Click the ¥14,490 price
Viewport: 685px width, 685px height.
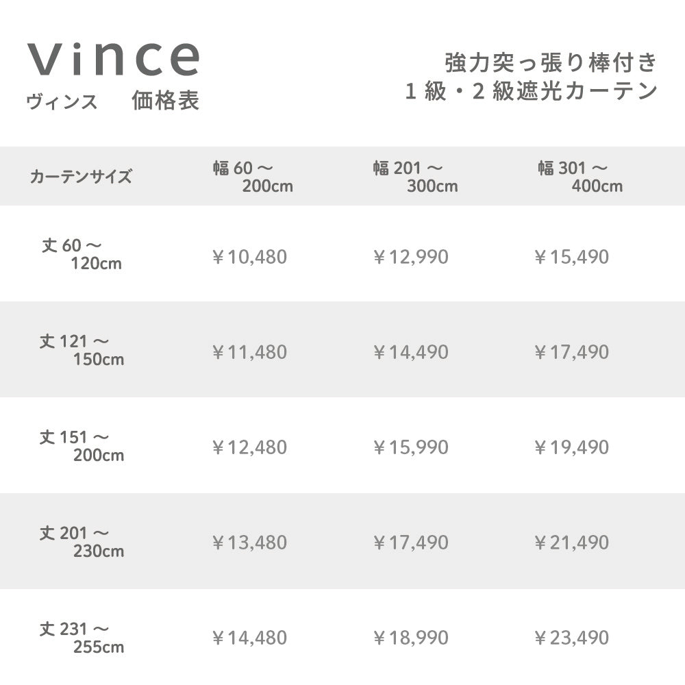point(410,352)
